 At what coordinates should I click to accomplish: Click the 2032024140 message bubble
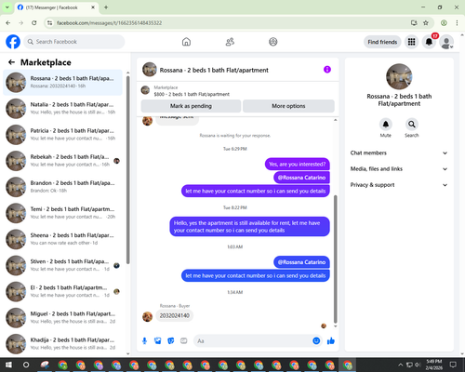point(174,315)
